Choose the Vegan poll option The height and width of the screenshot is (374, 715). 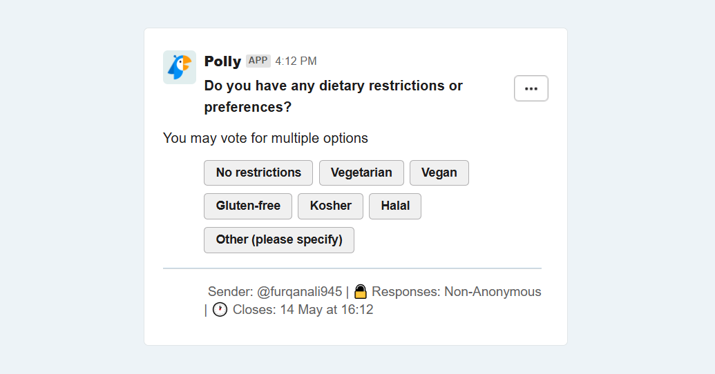[439, 173]
